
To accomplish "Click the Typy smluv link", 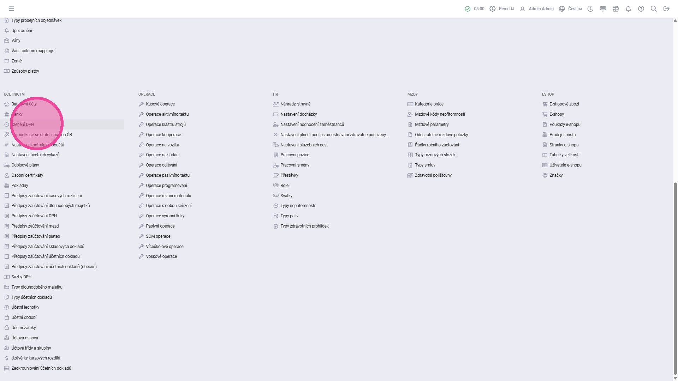I will click(x=425, y=165).
